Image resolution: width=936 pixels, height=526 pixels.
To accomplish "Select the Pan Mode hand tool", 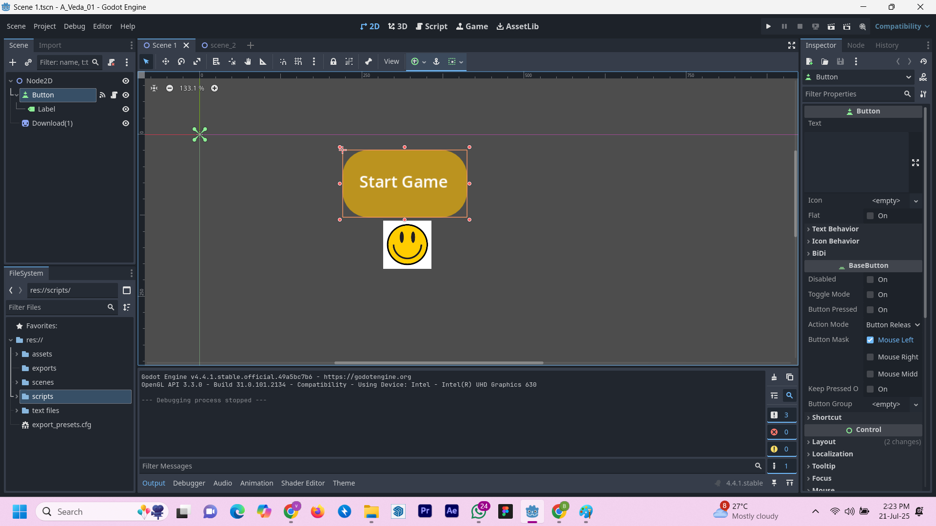I will tap(248, 61).
